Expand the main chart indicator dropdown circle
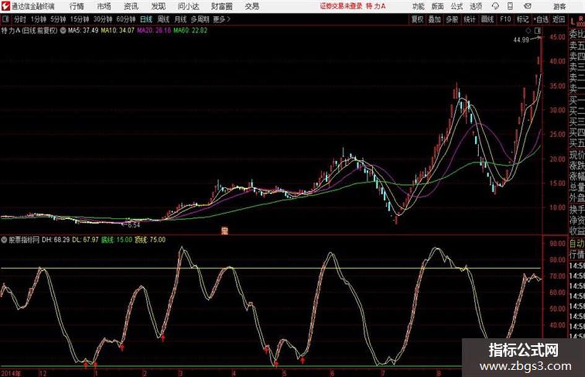Screen dimensions: 585x377 [63, 30]
